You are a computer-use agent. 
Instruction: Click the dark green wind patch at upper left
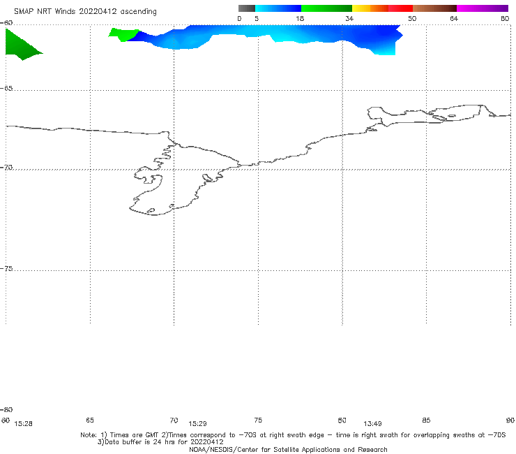pyautogui.click(x=20, y=45)
